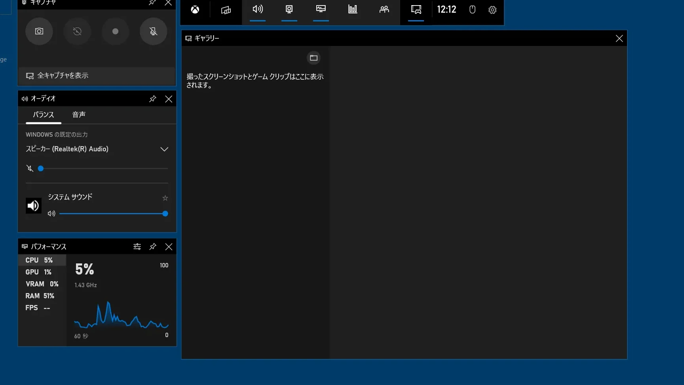This screenshot has width=684, height=385.
Task: Select the Looking for Group people icon
Action: tap(384, 10)
